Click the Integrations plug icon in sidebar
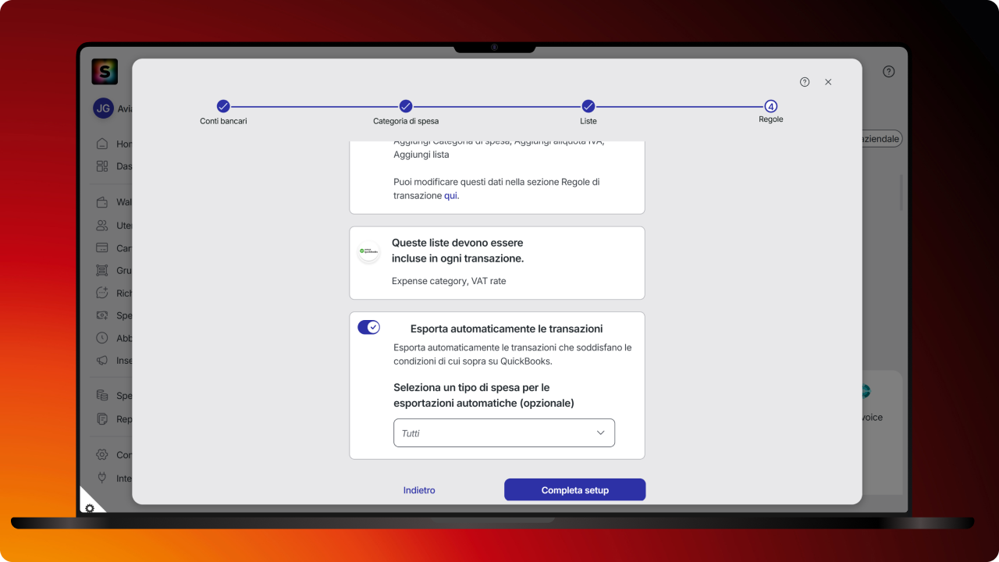Screen dimensions: 999x562 pos(101,478)
